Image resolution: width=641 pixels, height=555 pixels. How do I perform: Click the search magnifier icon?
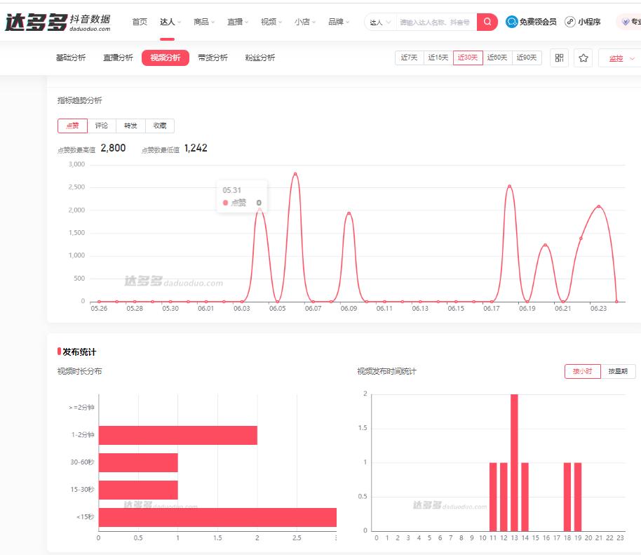(x=487, y=22)
